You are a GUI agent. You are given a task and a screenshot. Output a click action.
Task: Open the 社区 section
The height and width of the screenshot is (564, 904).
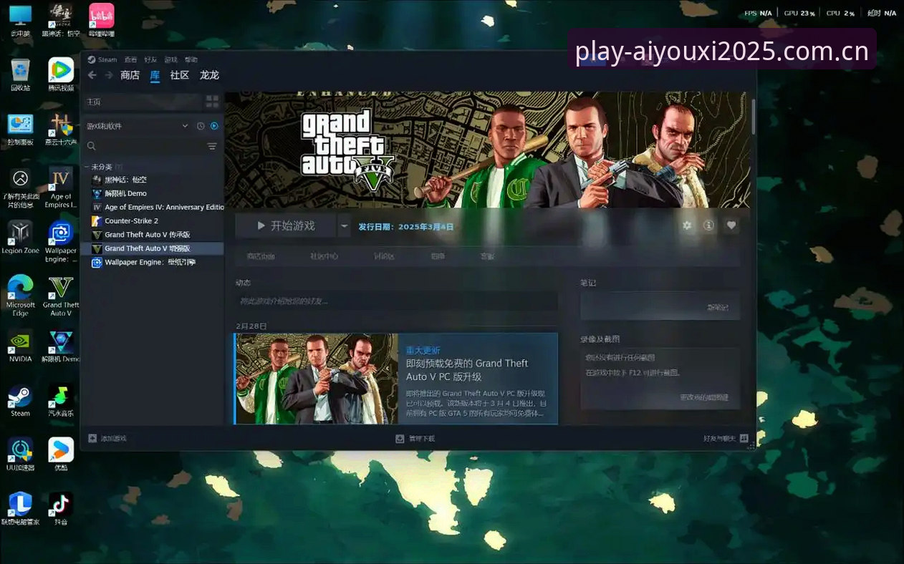click(x=179, y=75)
